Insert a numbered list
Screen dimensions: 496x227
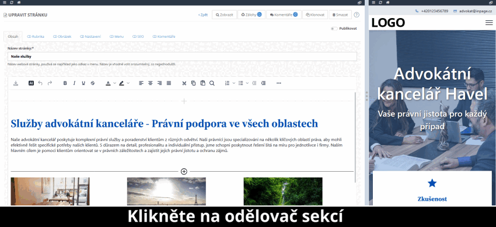(227, 83)
